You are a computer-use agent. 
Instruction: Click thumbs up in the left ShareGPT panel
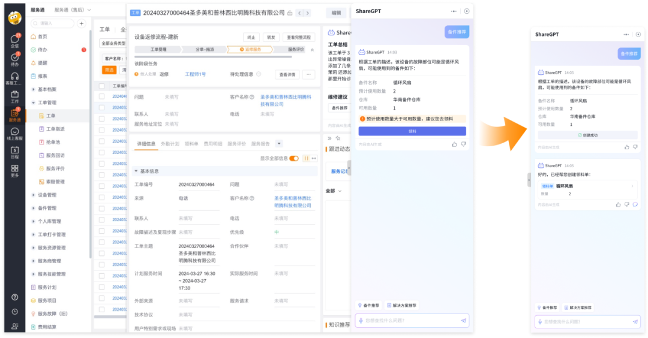454,144
